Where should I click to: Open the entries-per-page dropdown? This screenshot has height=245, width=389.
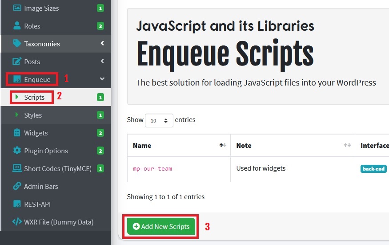159,120
